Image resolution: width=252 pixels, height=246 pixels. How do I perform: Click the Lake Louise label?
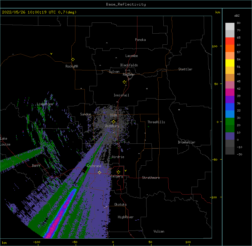tap(5, 141)
